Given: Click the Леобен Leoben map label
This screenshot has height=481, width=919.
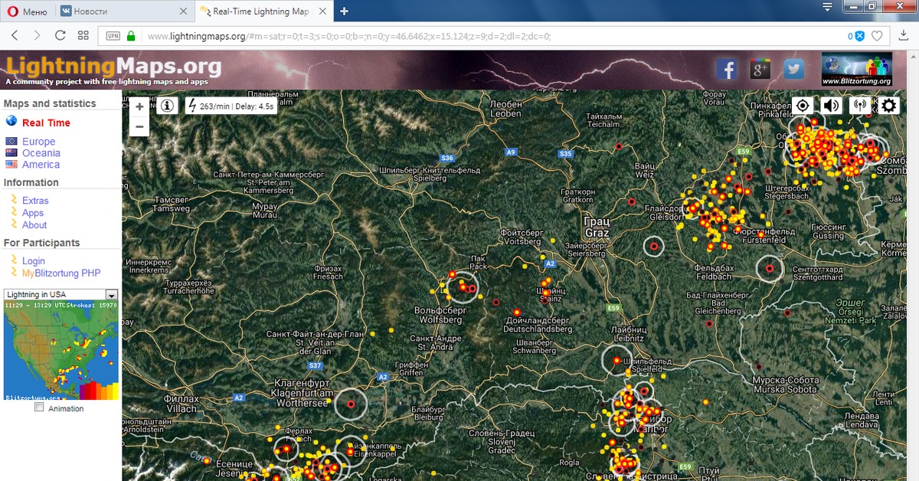Looking at the screenshot, I should pyautogui.click(x=505, y=109).
